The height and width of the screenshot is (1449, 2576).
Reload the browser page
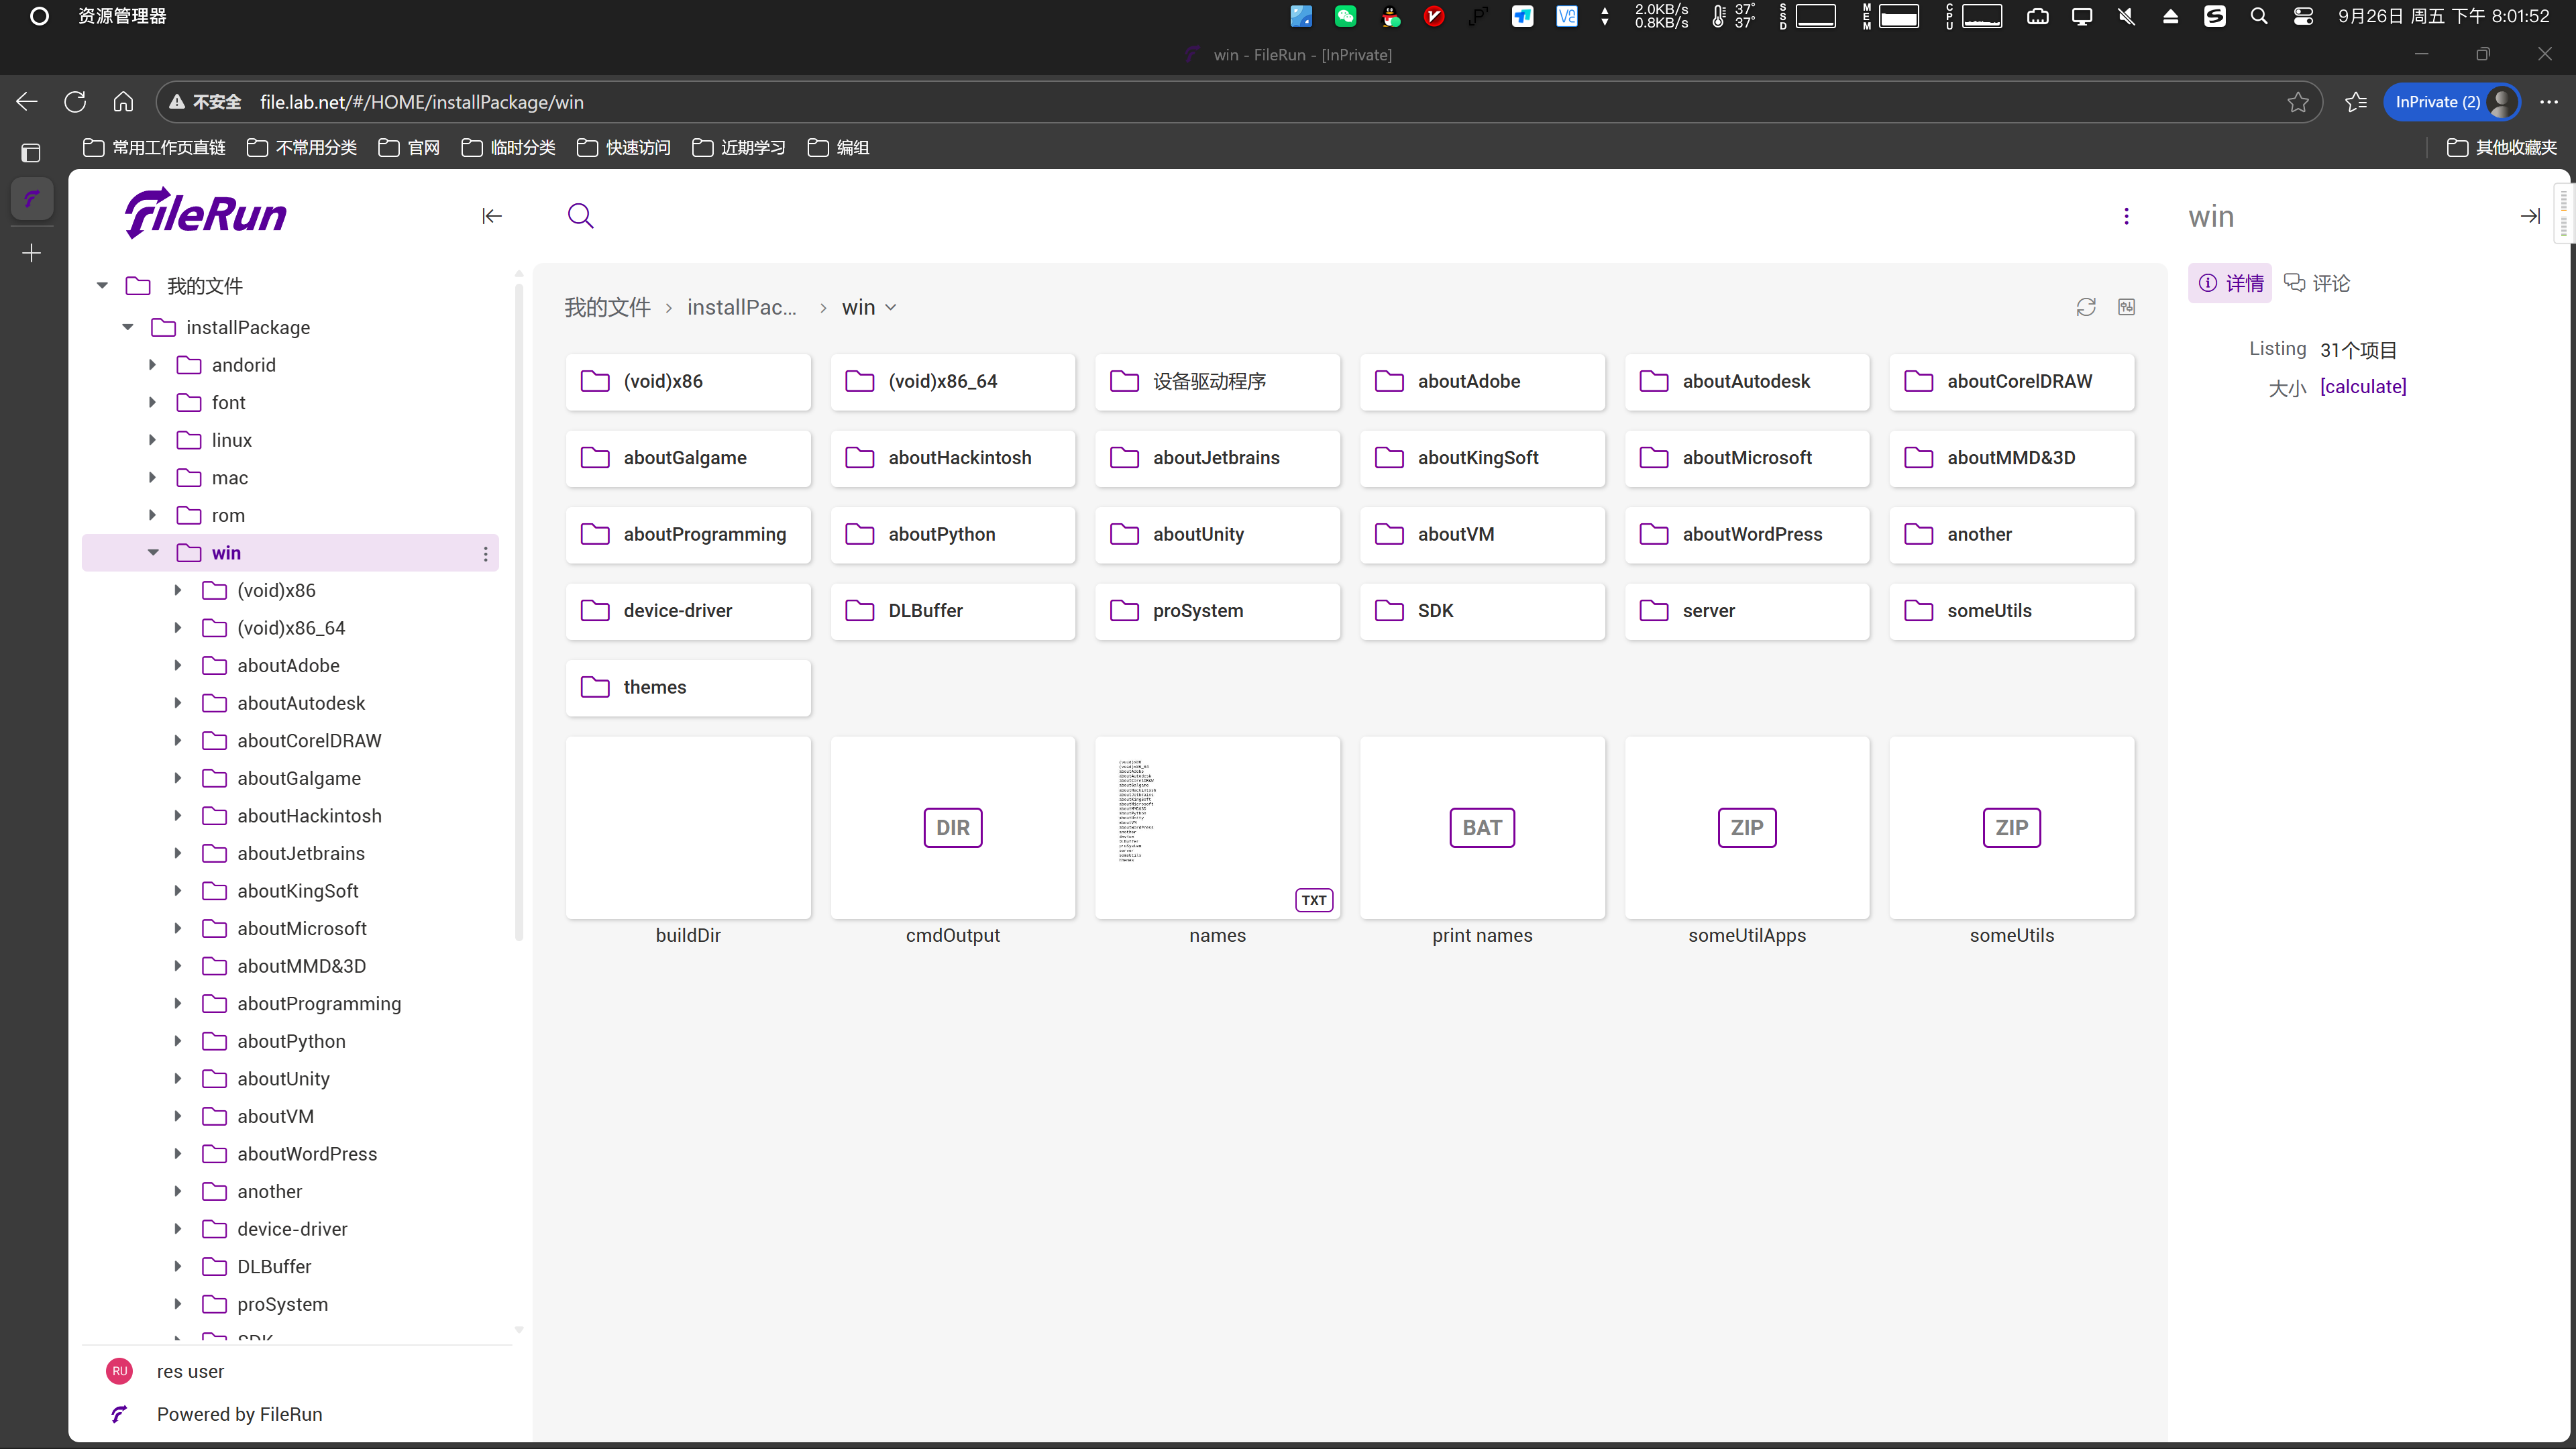(75, 102)
